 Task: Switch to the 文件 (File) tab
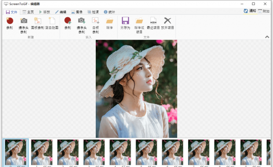click(11, 12)
